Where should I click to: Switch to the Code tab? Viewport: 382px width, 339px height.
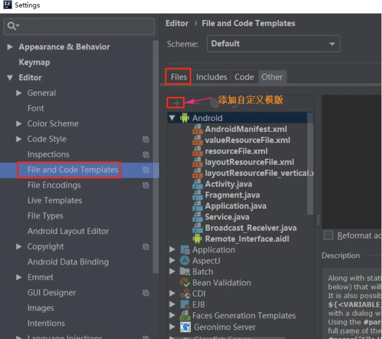[x=244, y=77]
